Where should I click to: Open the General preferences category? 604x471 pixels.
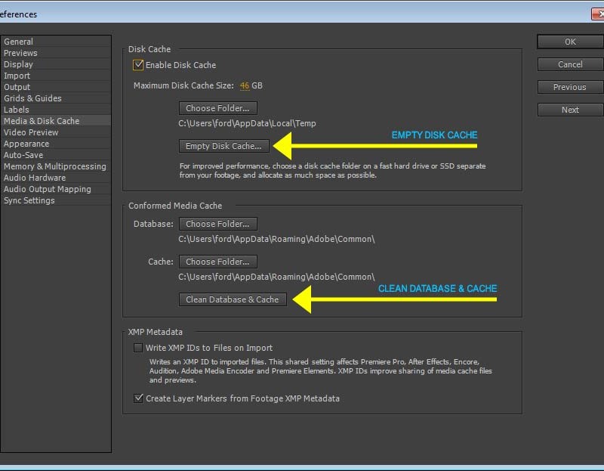(x=19, y=42)
